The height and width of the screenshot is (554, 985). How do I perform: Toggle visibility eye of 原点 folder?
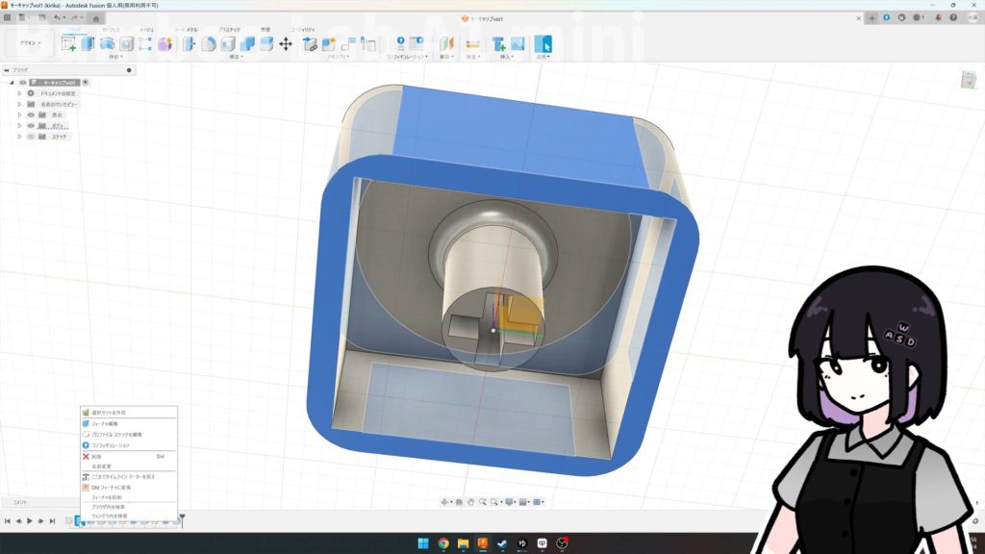[31, 114]
